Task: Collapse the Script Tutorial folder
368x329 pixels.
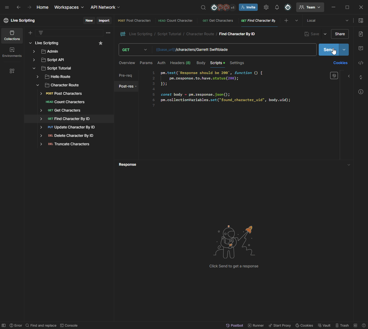Action: (34, 68)
